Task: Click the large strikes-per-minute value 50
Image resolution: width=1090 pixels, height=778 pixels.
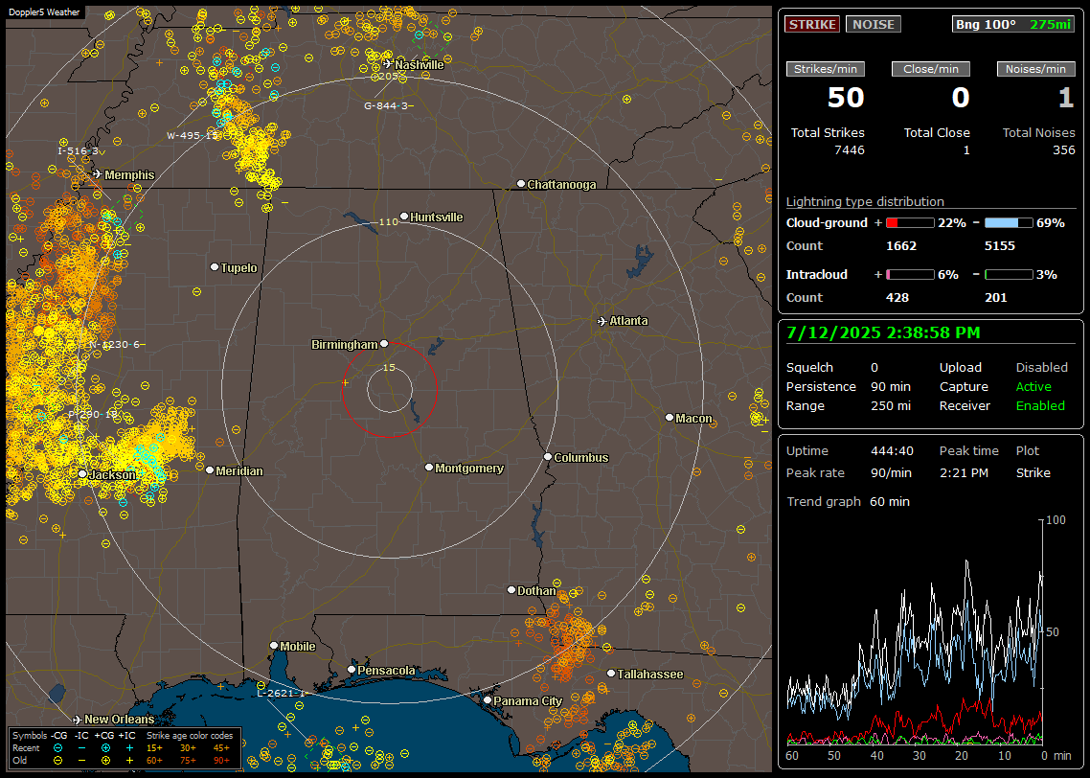Action: pyautogui.click(x=846, y=98)
